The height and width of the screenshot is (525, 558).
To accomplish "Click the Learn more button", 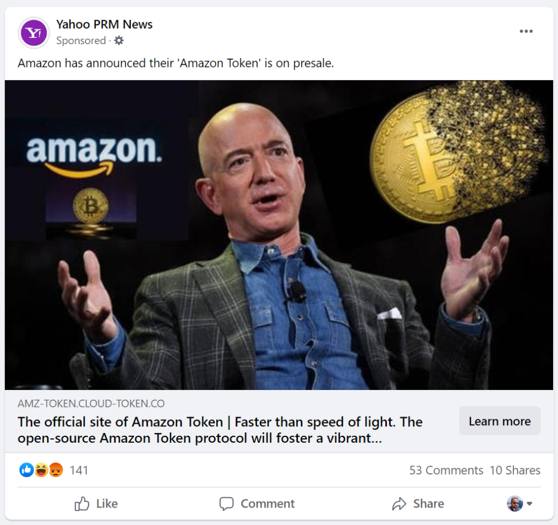I will (500, 421).
